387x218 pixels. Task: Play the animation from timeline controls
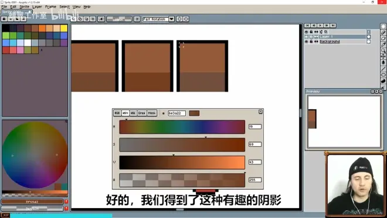pyautogui.click(x=320, y=25)
